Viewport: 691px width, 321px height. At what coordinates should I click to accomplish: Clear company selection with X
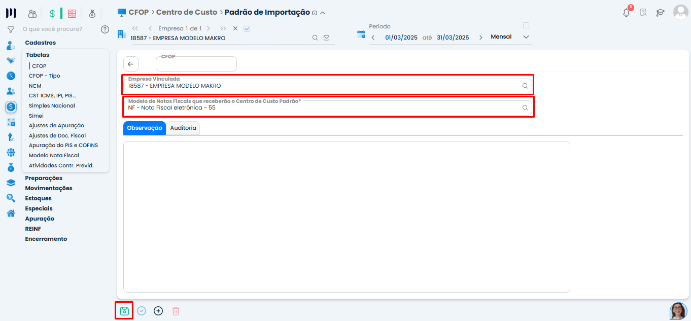tap(235, 29)
